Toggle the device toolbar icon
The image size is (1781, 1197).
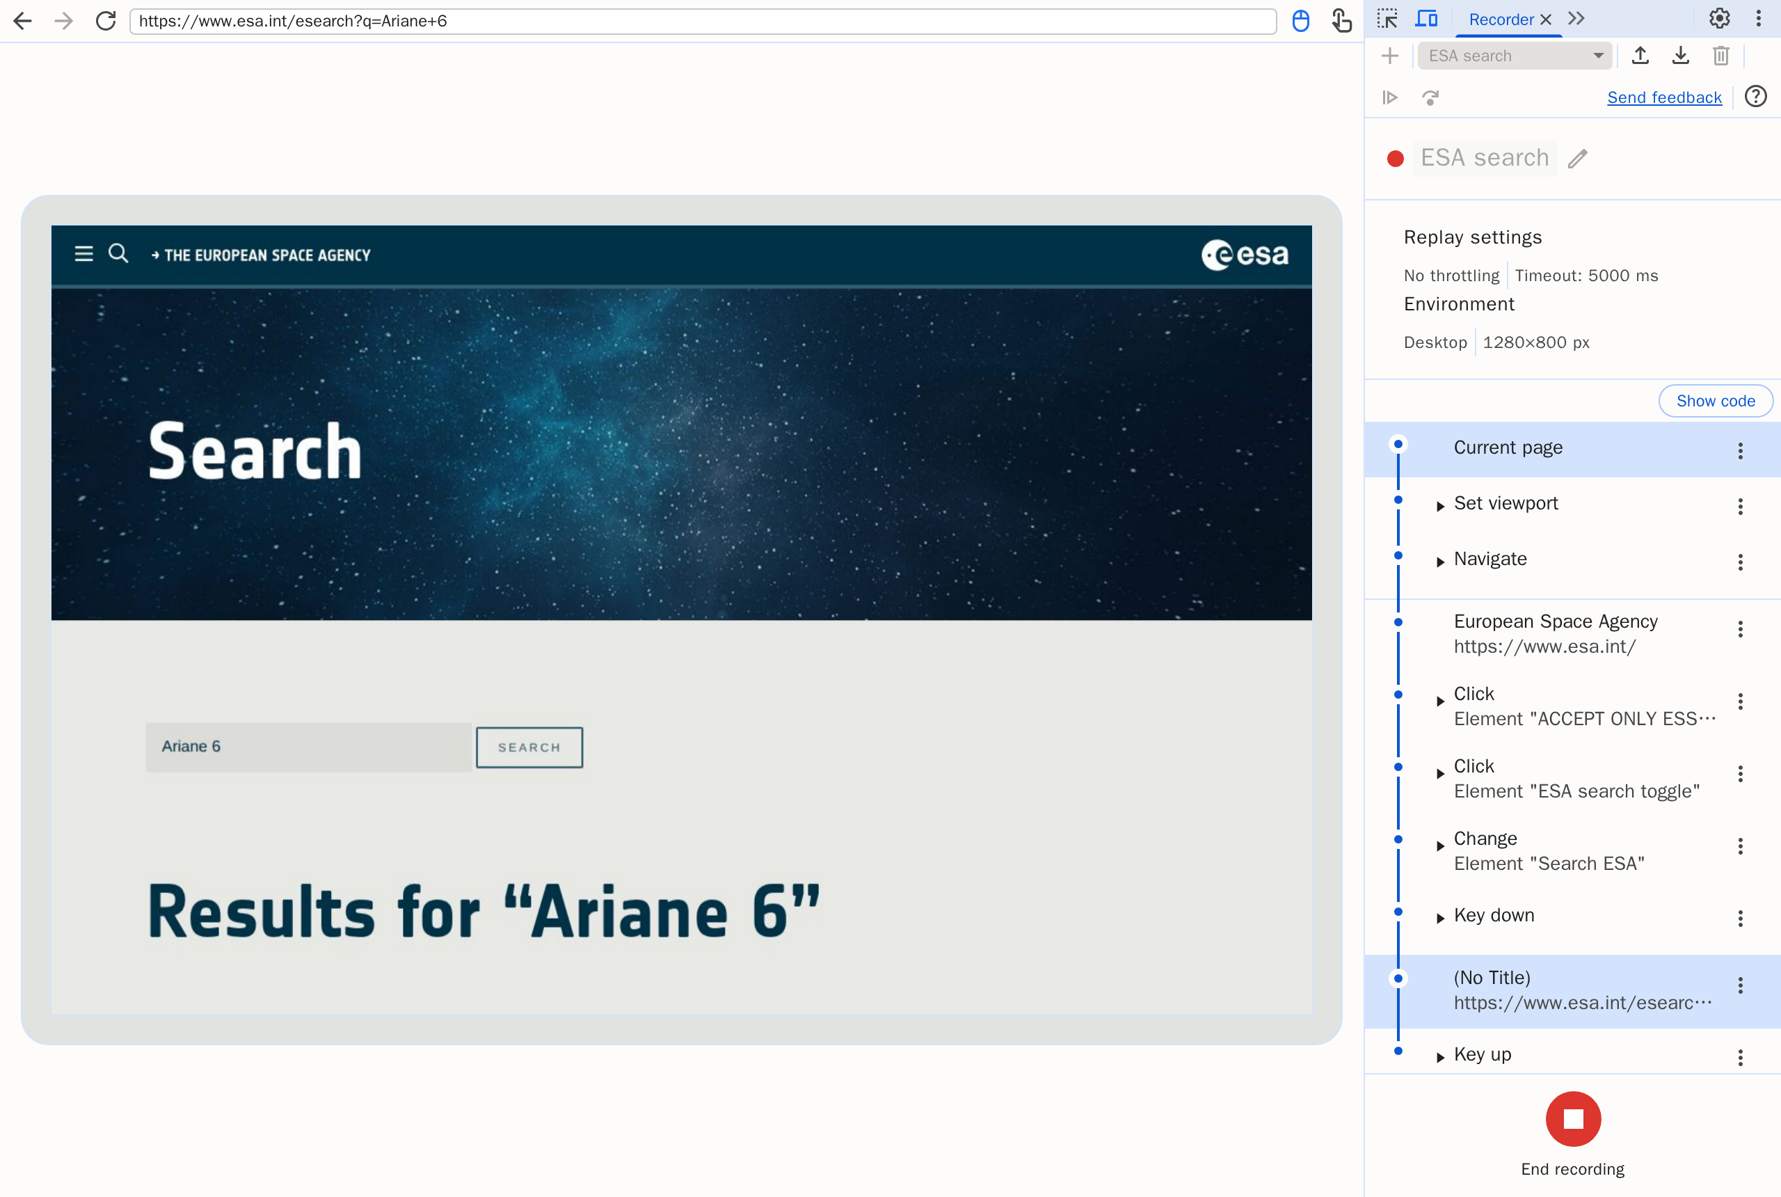[x=1426, y=18]
